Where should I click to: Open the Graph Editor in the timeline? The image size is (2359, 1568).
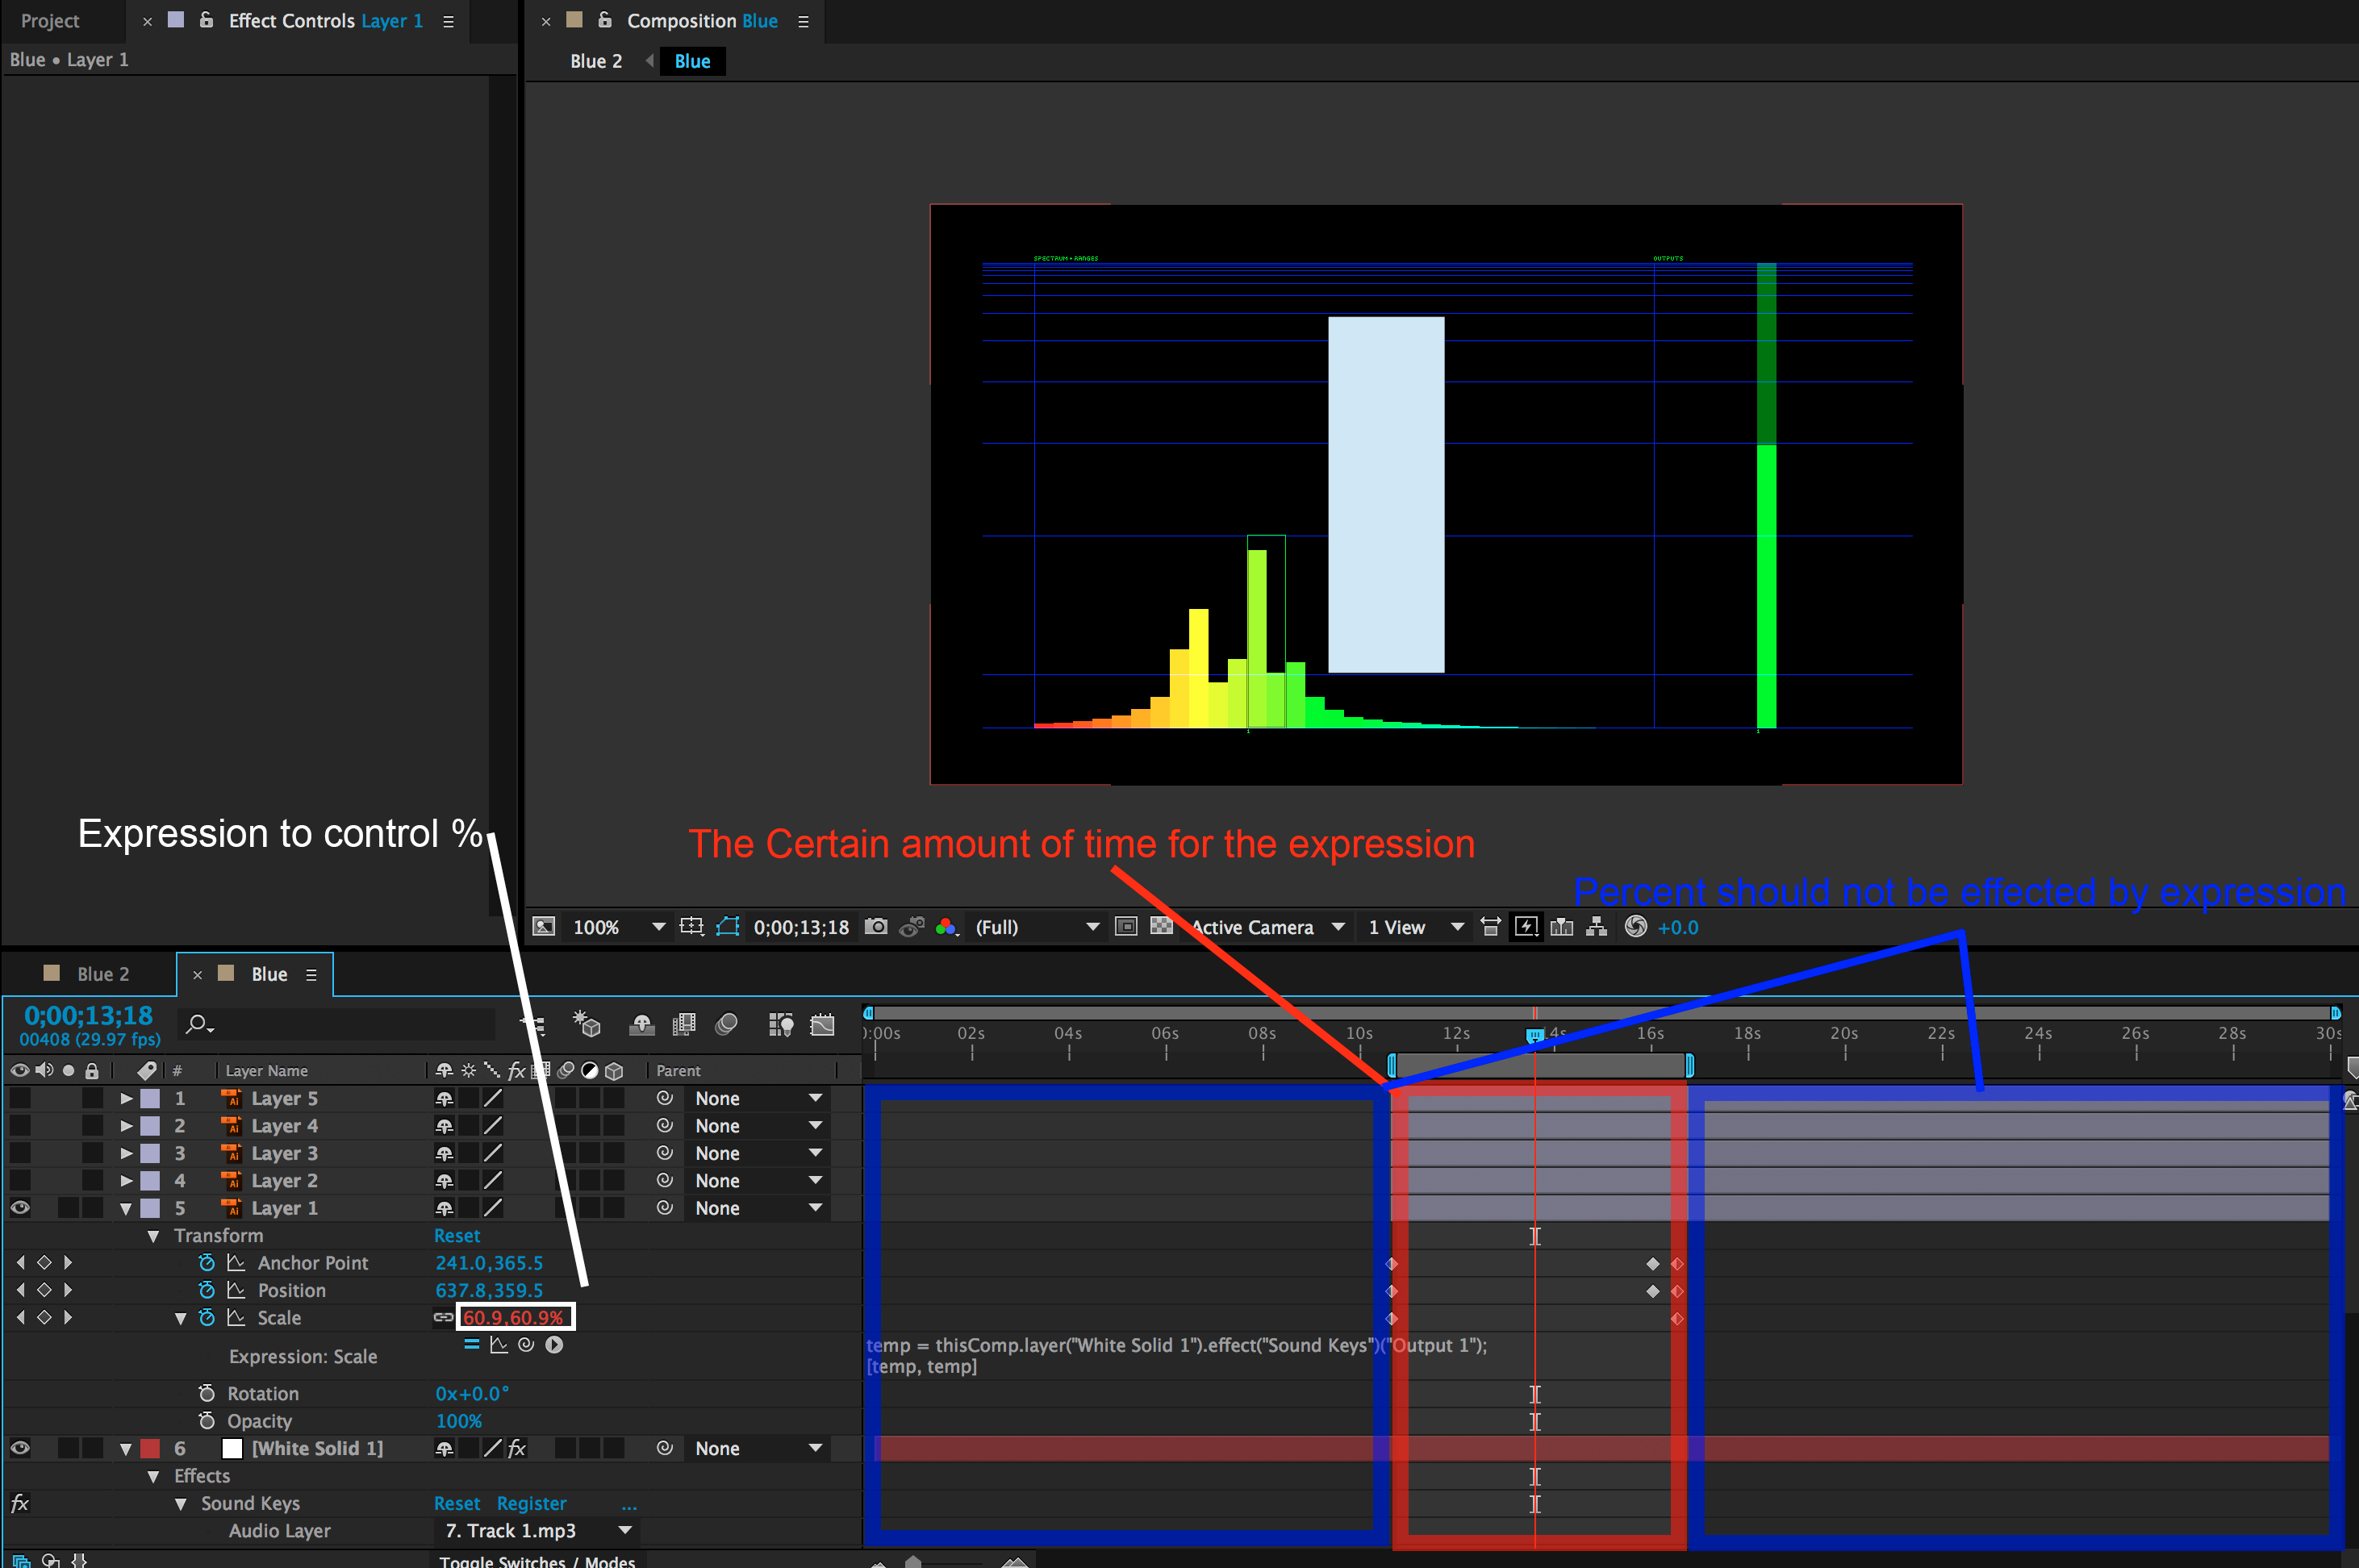point(822,1024)
